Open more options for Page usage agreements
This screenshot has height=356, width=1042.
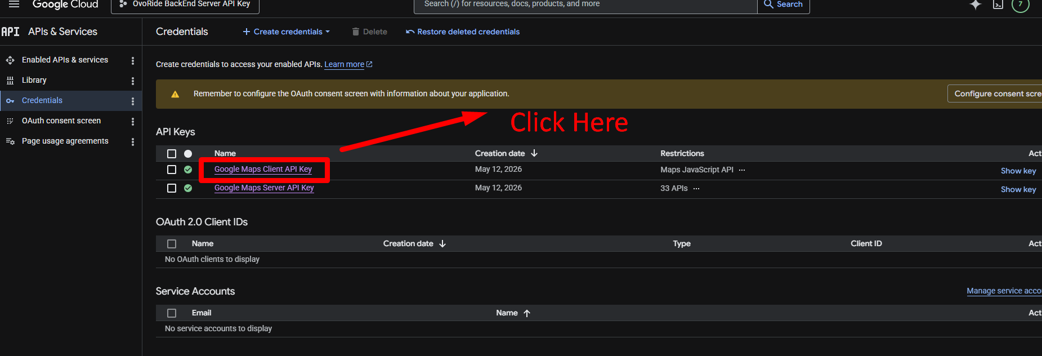click(x=133, y=142)
